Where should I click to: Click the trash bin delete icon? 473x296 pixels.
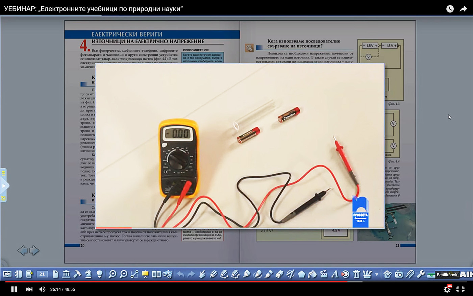coord(356,274)
